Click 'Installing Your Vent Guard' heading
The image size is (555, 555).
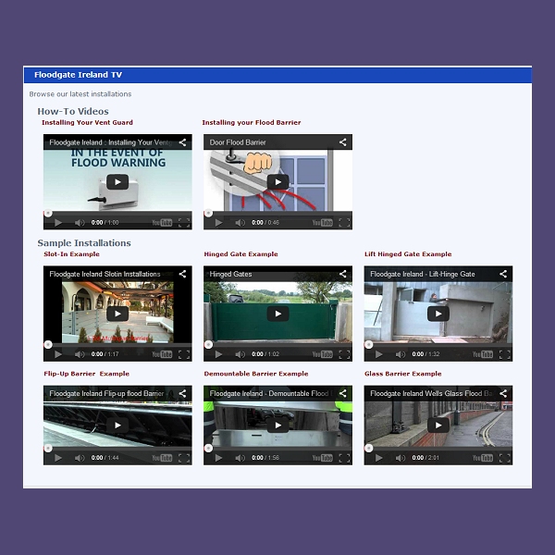pos(88,122)
